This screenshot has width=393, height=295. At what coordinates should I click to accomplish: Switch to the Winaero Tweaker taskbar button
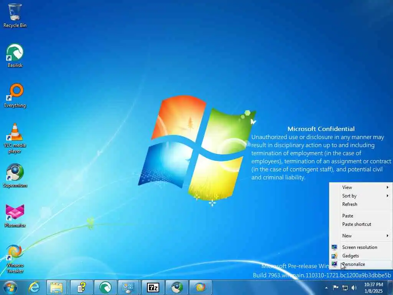[x=200, y=287]
